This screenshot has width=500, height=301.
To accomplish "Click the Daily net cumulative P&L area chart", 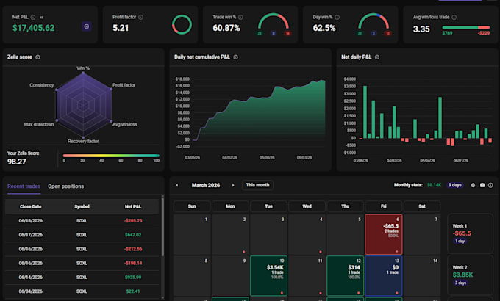I will click(x=259, y=112).
